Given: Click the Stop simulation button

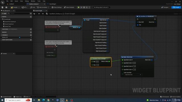Looking at the screenshot, I should pos(84,7).
